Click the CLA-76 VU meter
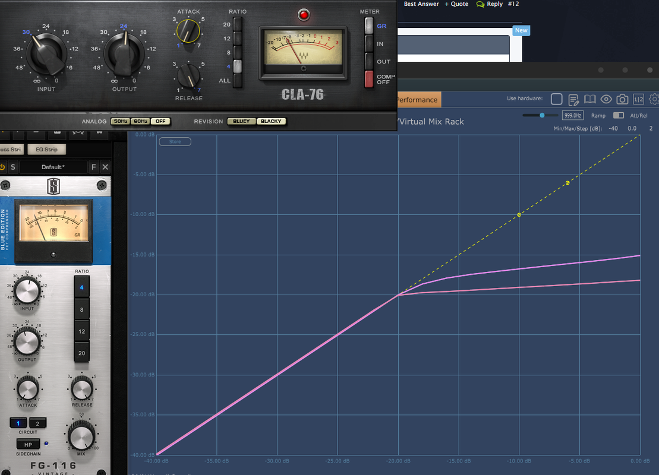Image resolution: width=659 pixels, height=475 pixels. tap(303, 52)
